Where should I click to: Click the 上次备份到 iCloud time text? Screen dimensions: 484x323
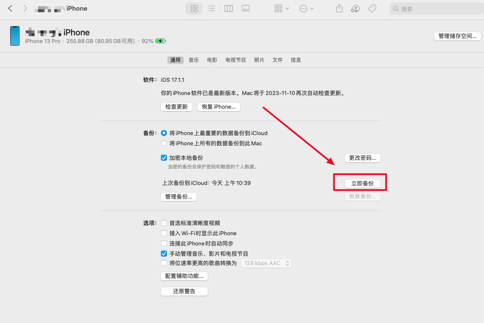click(x=206, y=183)
